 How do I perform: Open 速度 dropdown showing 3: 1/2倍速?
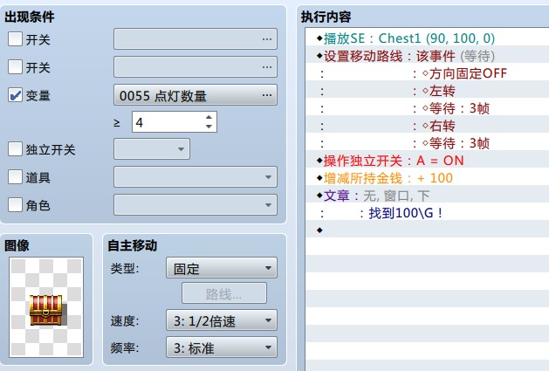[222, 320]
